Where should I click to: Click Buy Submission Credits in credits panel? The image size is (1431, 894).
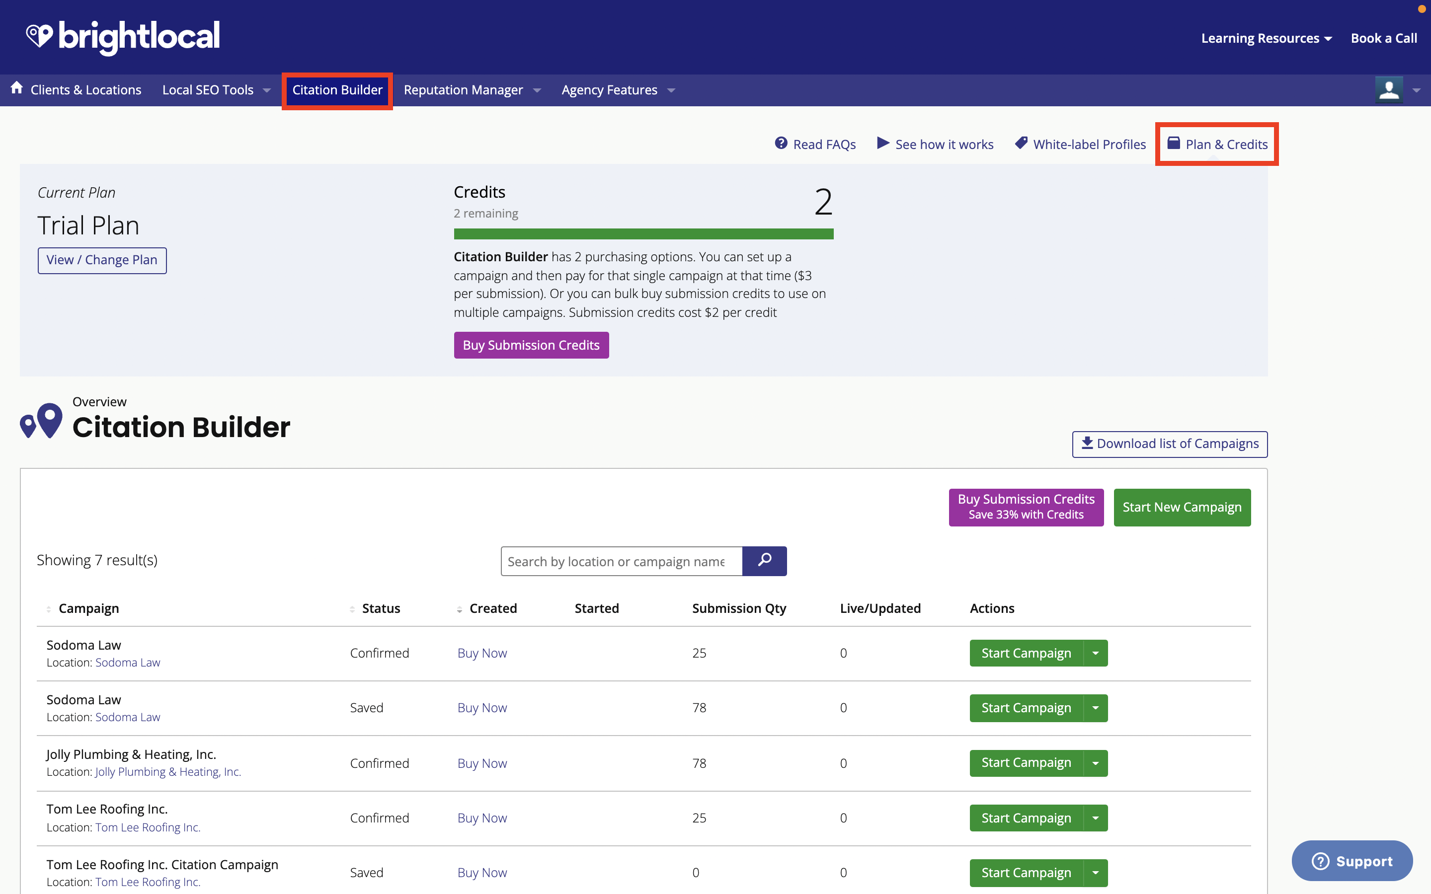pos(531,345)
